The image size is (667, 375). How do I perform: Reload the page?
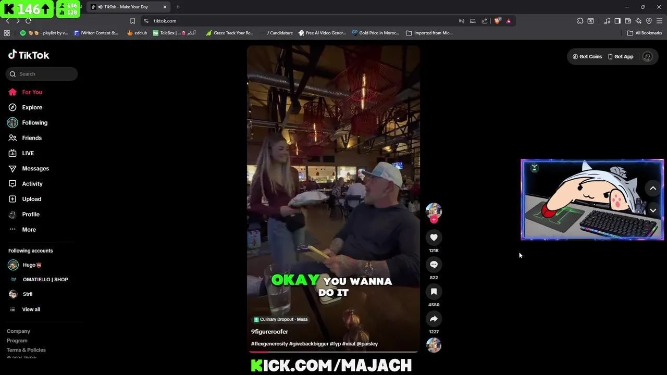coord(29,21)
